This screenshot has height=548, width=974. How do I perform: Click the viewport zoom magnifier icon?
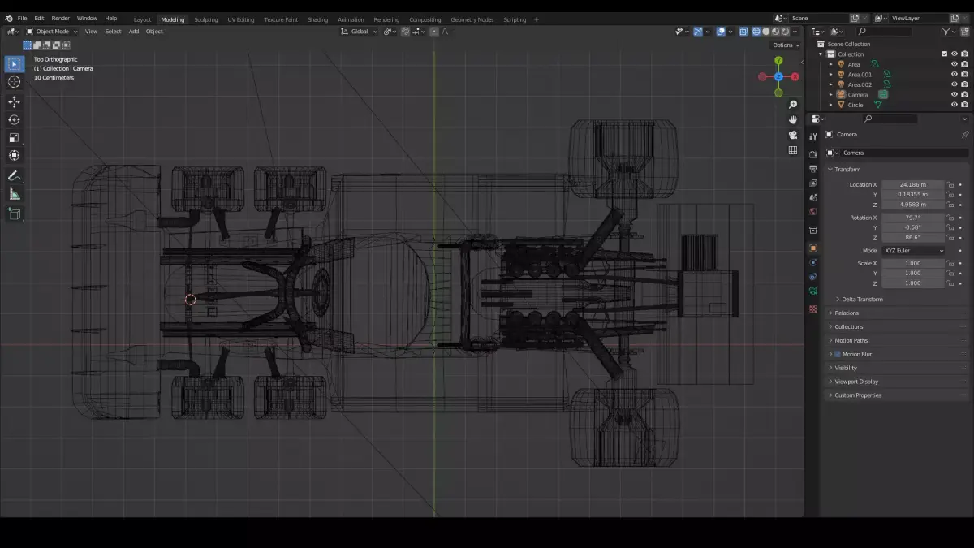793,105
